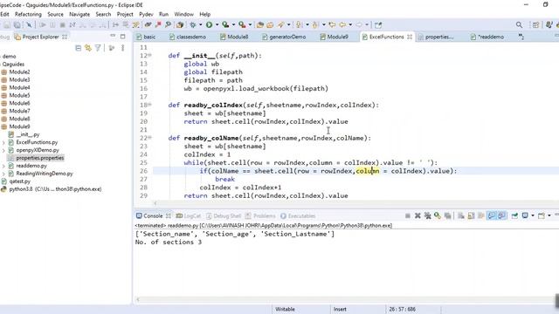Click the Coverage run icon
559x314 pixels.
[x=225, y=25]
